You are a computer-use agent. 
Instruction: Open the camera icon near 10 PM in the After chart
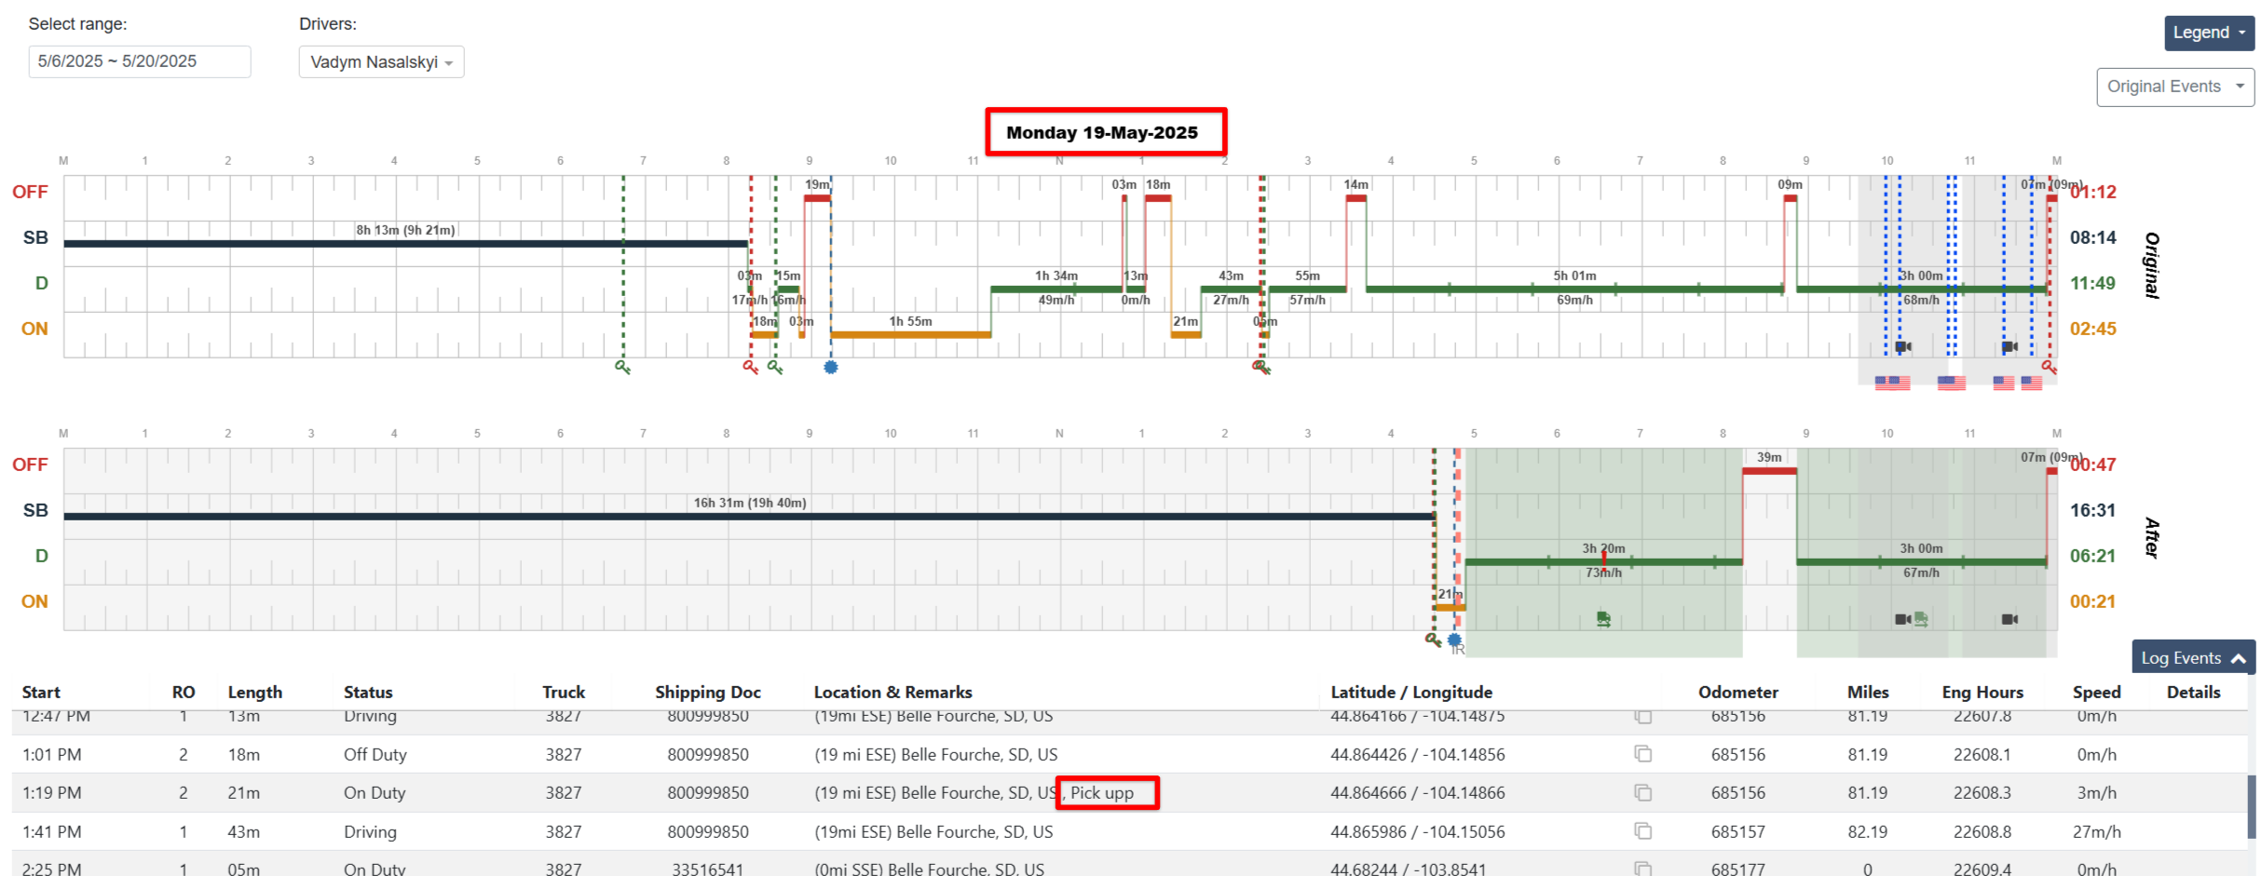1903,619
